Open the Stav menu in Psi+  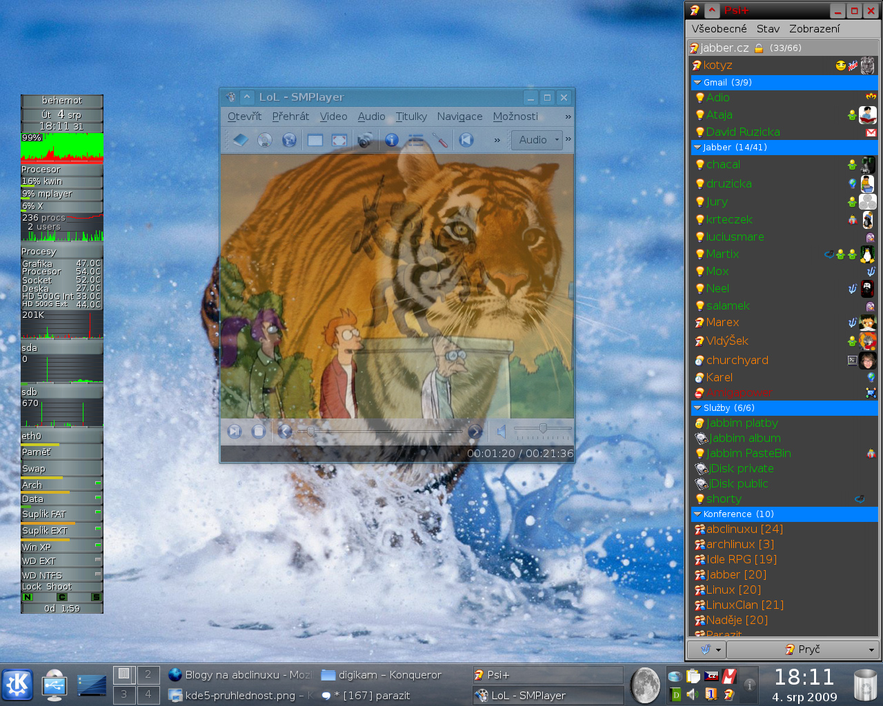[x=768, y=29]
